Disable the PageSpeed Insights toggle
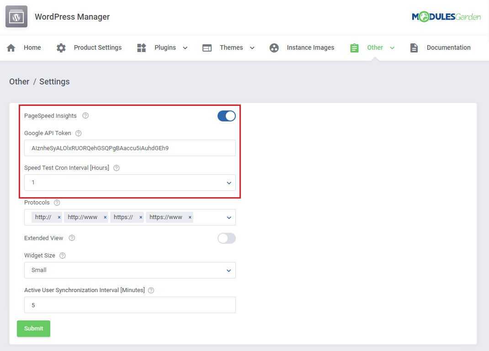Image resolution: width=489 pixels, height=351 pixels. pos(226,116)
